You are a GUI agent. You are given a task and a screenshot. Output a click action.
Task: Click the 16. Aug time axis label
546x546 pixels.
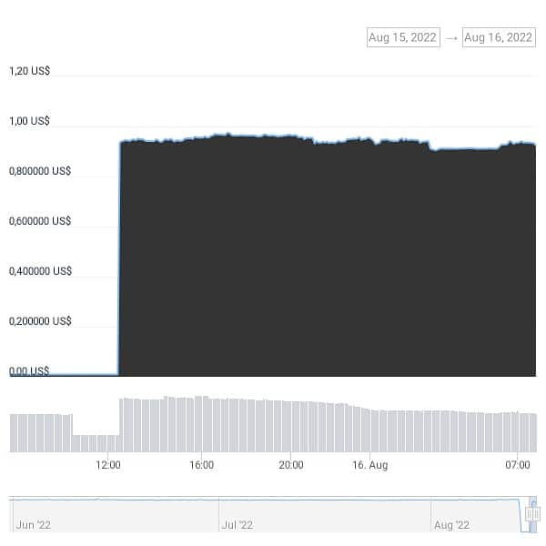coord(370,465)
